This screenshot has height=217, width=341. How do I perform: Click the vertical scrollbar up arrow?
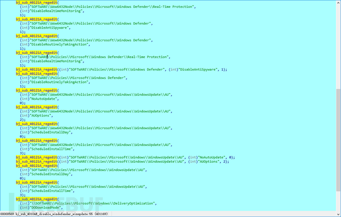(x=339, y=2)
